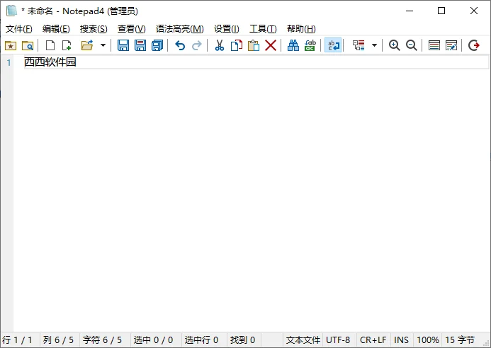Click 100% zoom level in status bar
491x348 pixels.
pos(428,340)
